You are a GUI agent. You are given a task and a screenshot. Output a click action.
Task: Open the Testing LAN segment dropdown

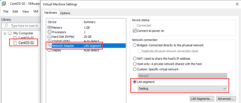click(182, 89)
